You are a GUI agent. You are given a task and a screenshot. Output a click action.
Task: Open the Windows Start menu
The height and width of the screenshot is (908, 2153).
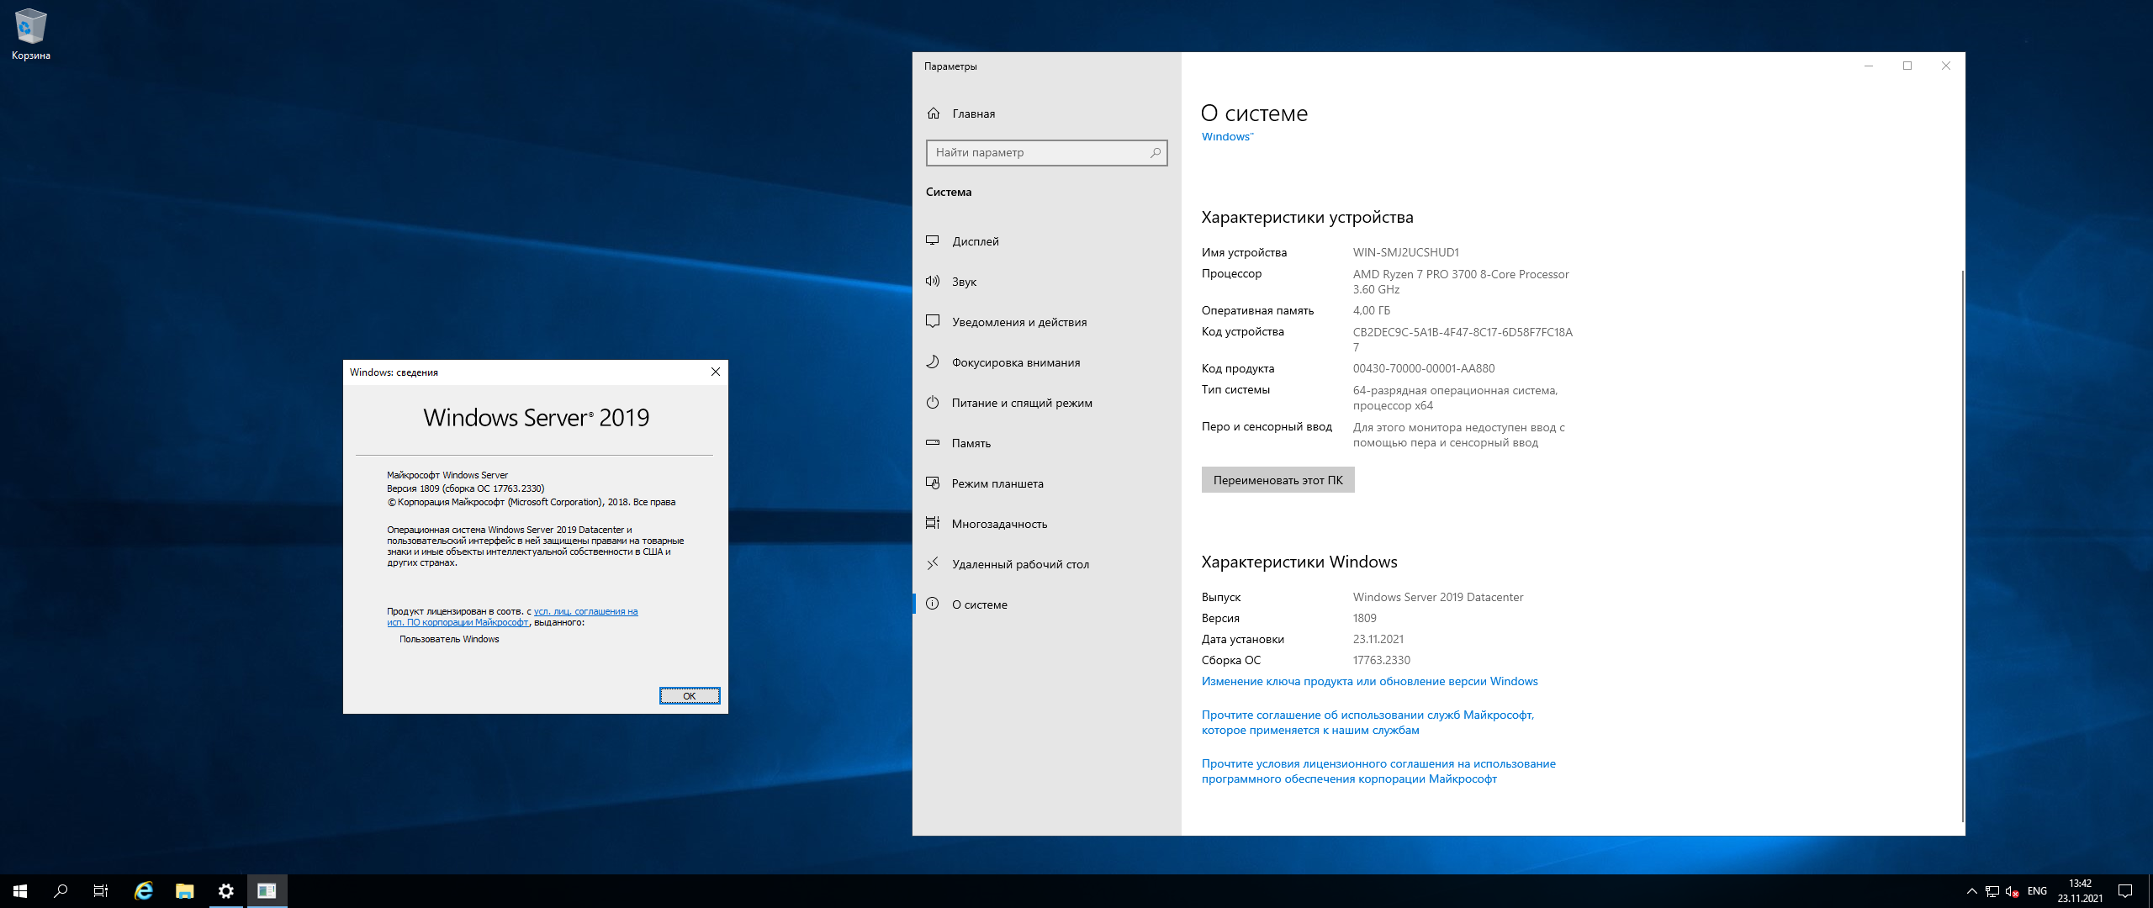click(x=20, y=891)
